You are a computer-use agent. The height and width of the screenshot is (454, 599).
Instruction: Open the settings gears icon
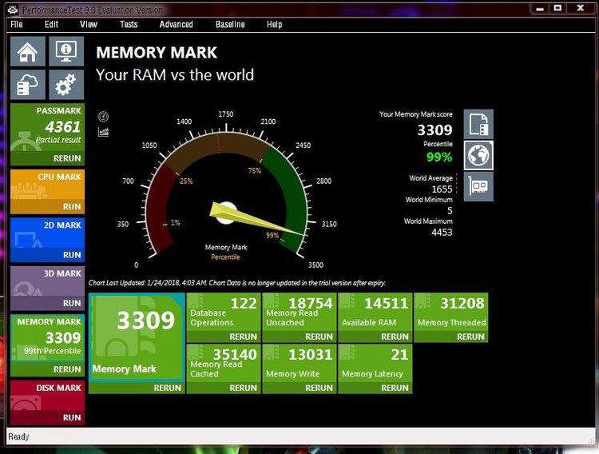click(66, 85)
